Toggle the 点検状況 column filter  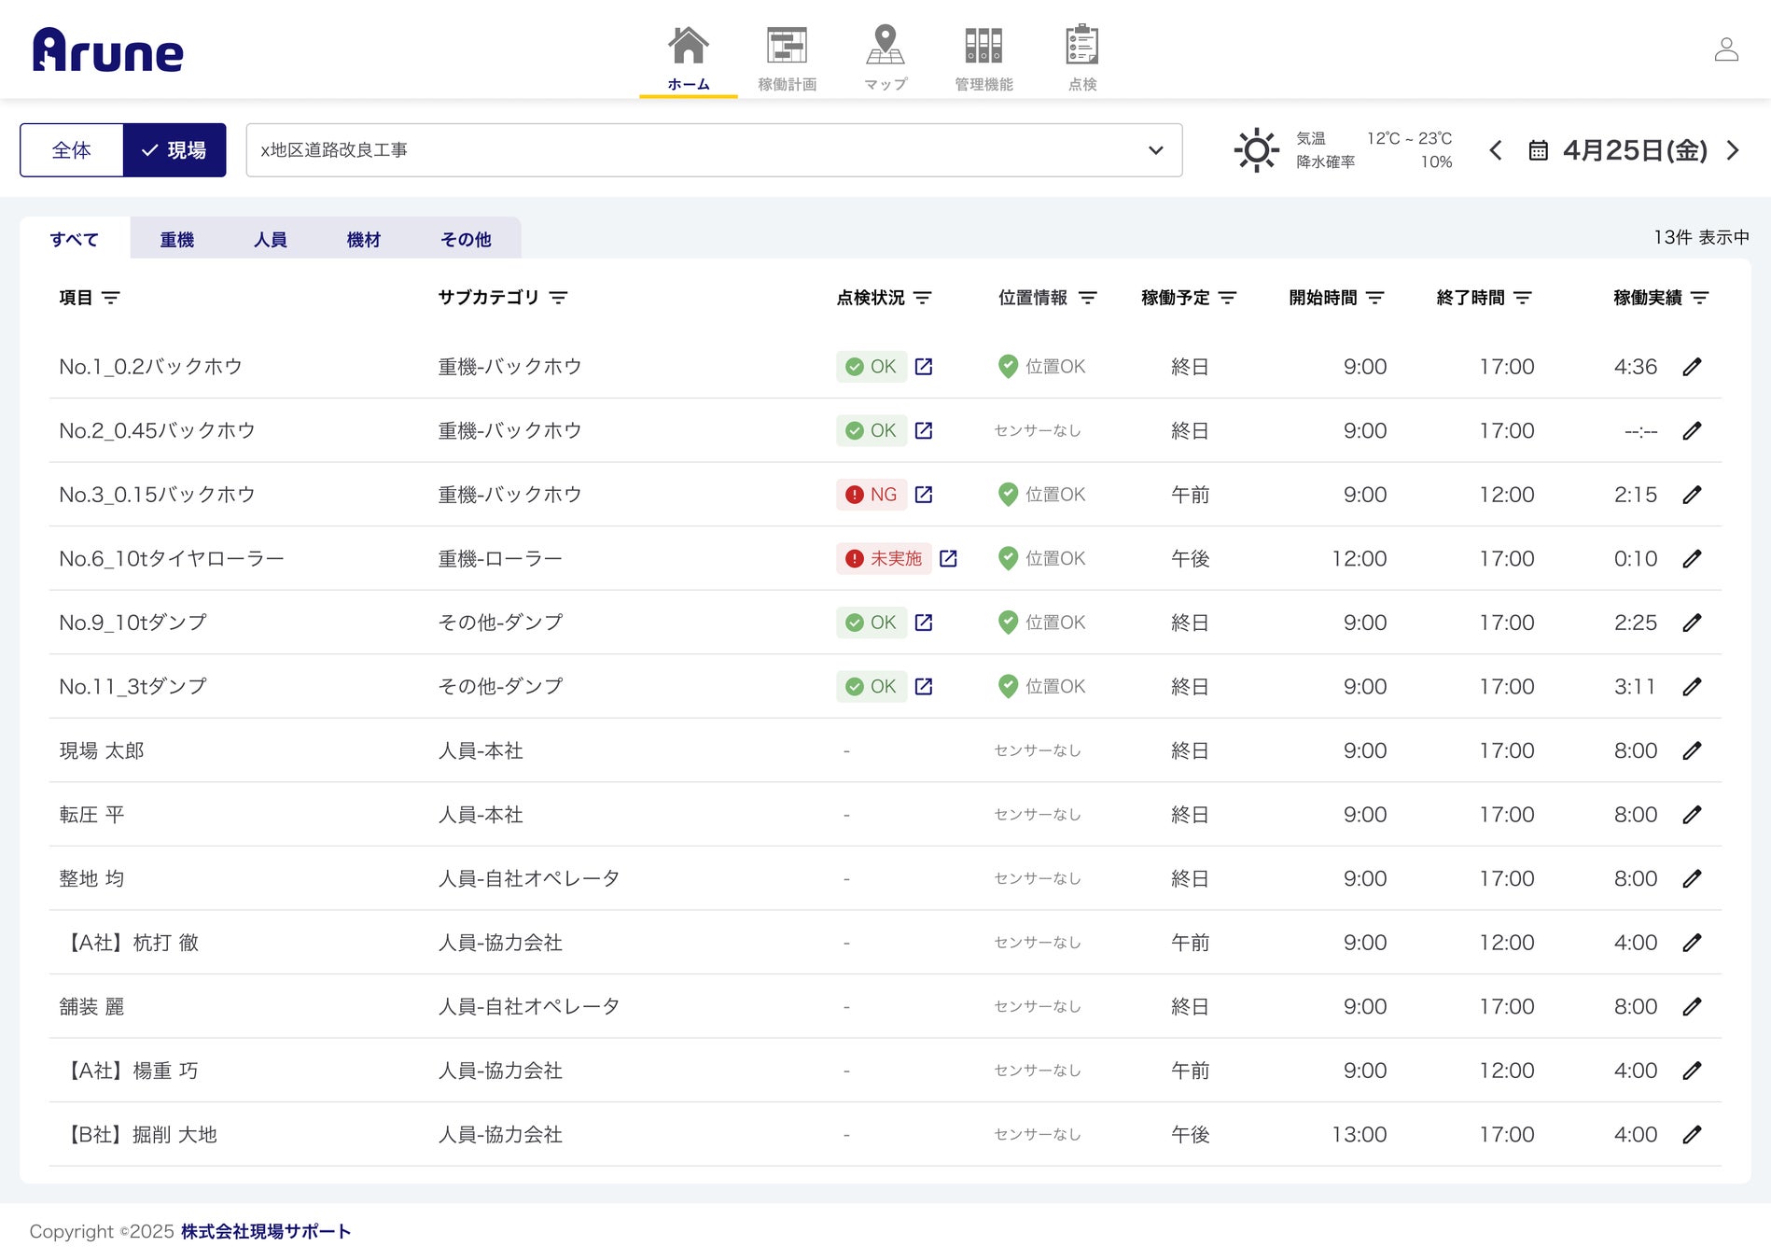[x=923, y=298]
